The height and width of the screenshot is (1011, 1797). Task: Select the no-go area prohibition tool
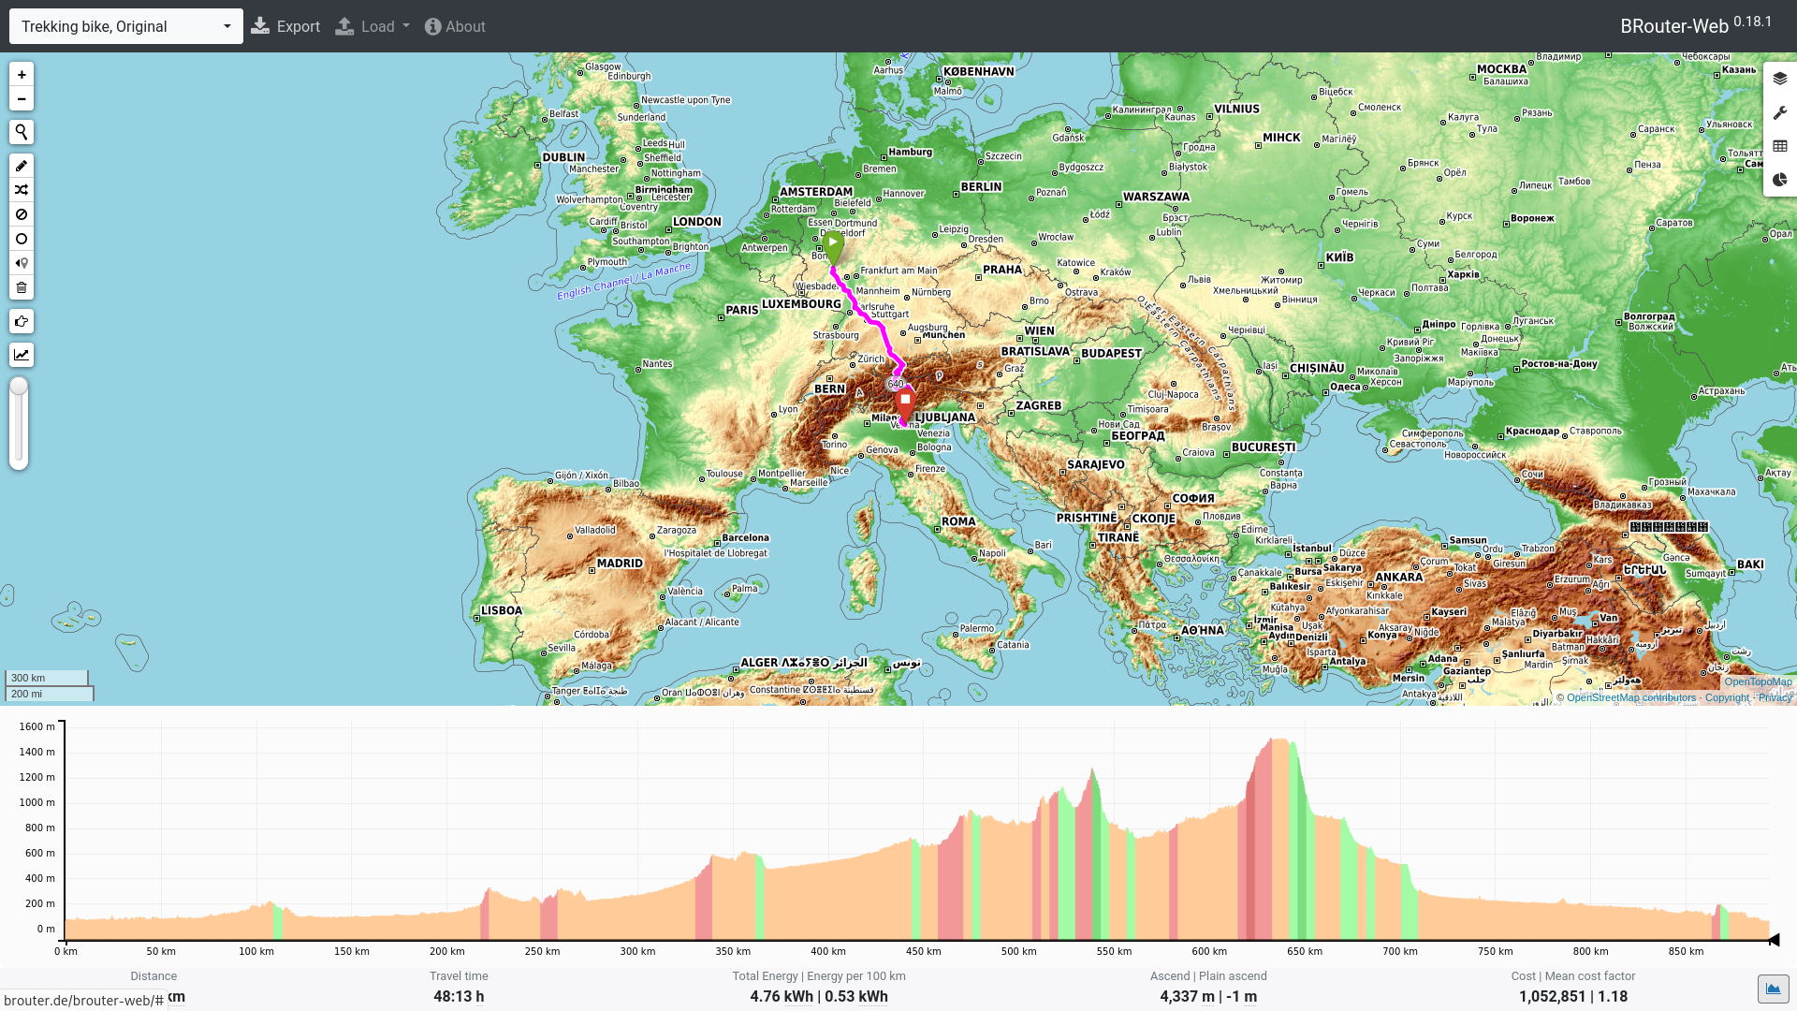point(22,214)
